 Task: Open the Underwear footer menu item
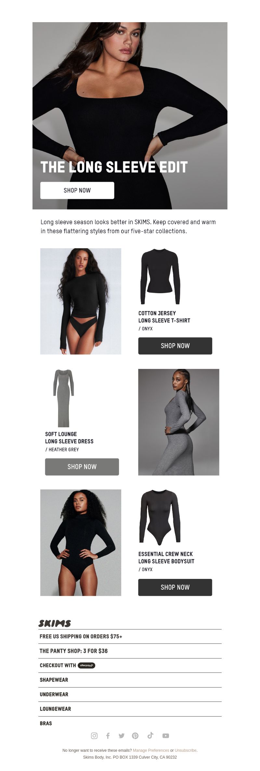point(130,694)
